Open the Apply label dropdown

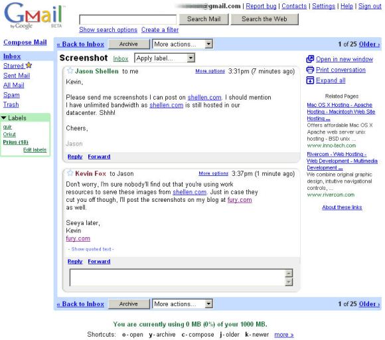click(x=165, y=58)
